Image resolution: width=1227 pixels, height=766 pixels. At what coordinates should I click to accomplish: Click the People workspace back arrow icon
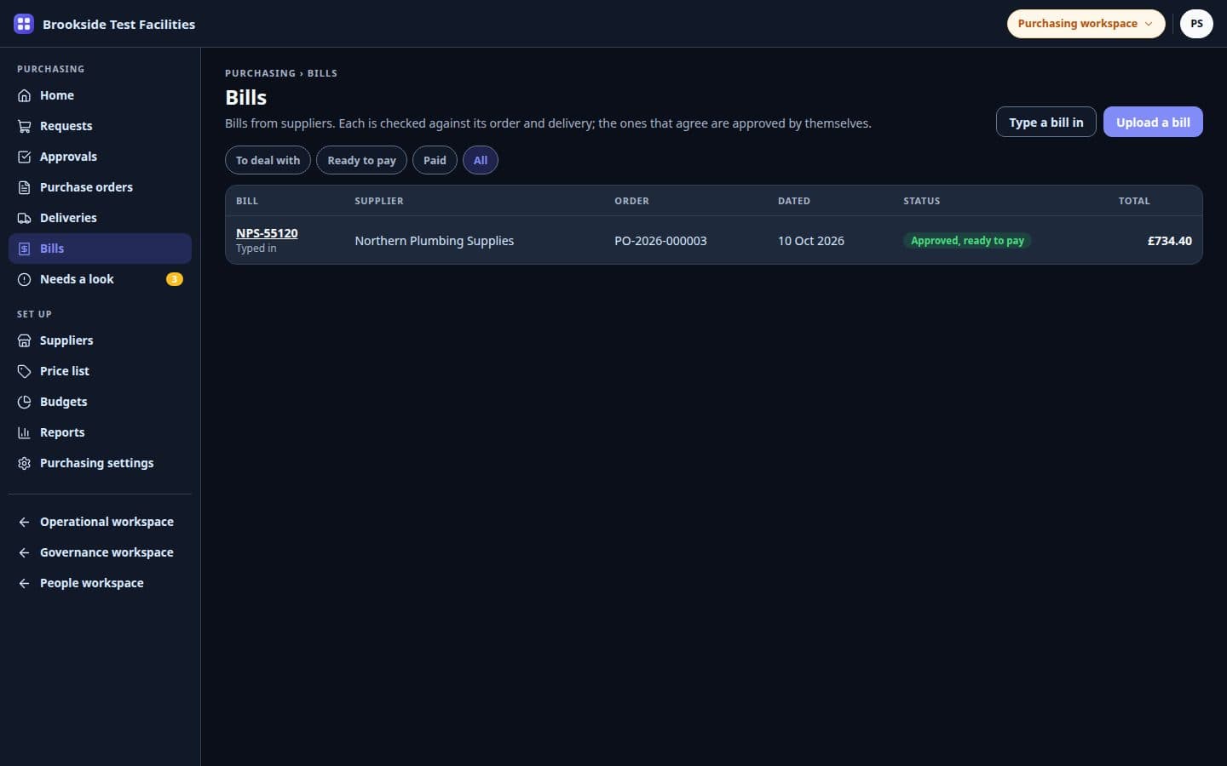click(x=24, y=583)
